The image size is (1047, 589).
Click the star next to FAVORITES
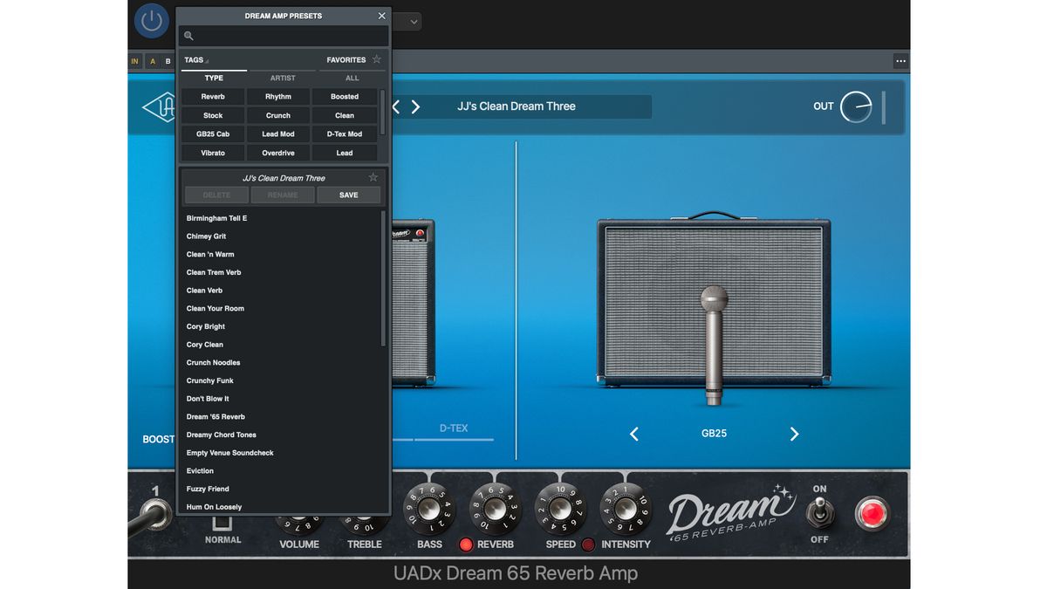(376, 59)
